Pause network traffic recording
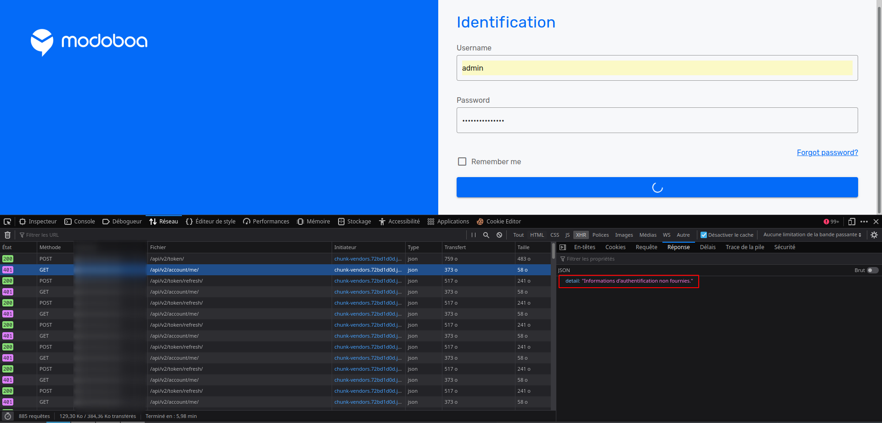 (474, 235)
